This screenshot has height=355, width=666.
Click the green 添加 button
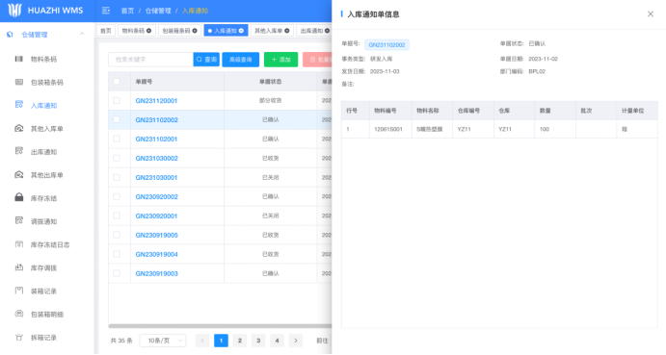[x=280, y=60]
